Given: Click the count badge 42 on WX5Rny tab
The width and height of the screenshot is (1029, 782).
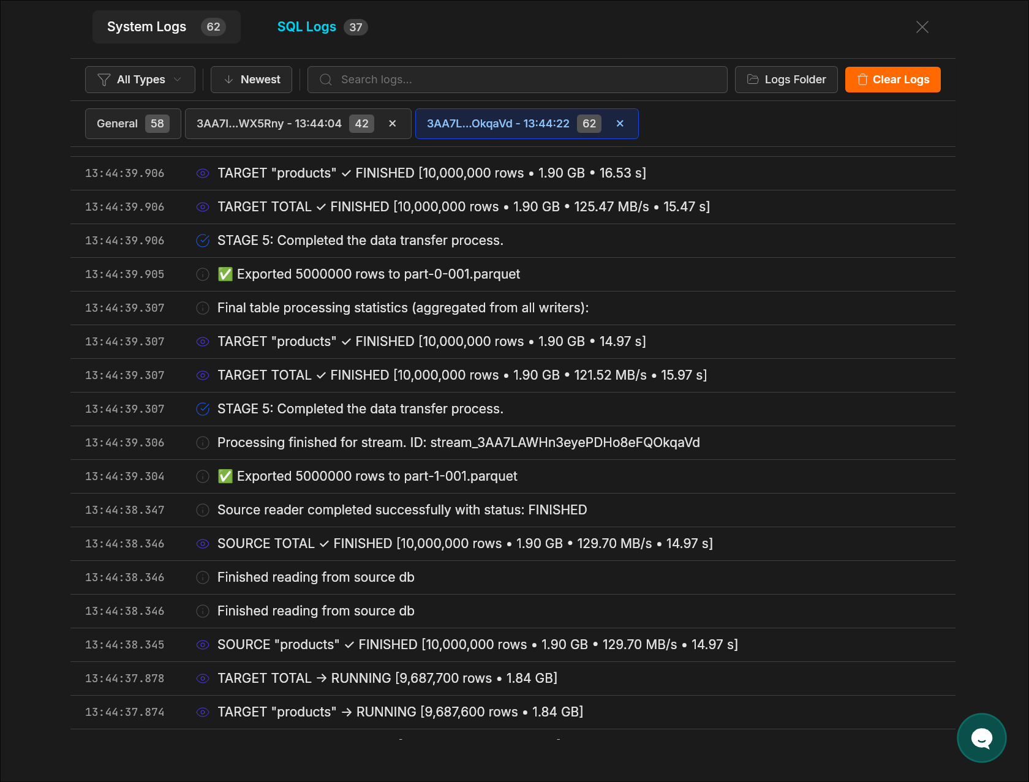Looking at the screenshot, I should click(362, 124).
